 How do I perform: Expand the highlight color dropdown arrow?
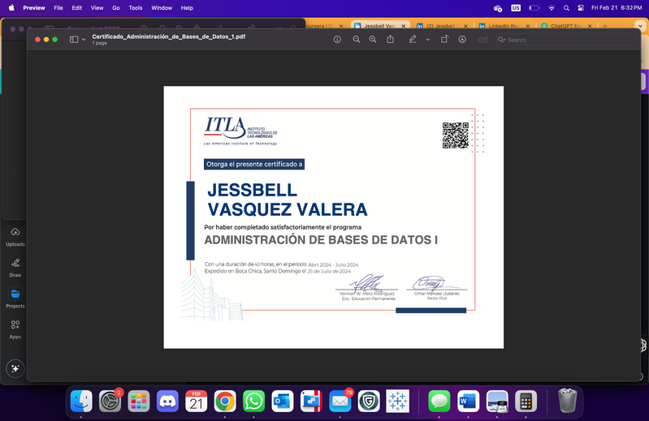427,40
